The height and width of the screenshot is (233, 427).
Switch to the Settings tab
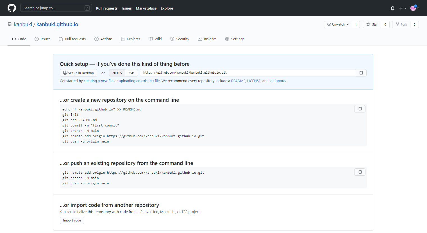tap(235, 39)
